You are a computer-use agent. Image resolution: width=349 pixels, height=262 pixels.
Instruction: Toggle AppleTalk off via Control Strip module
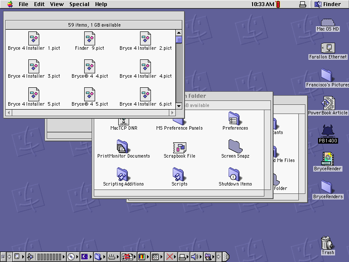point(171,257)
